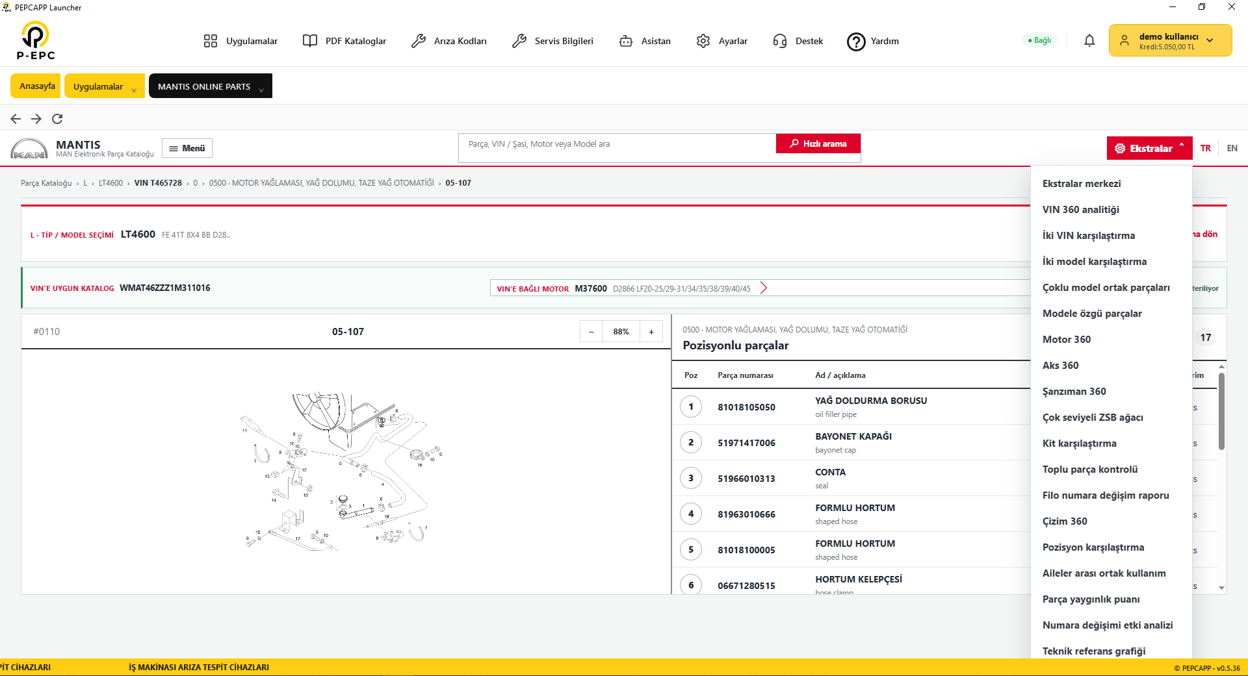
Task: Focus the part/VIN search field
Action: point(617,144)
